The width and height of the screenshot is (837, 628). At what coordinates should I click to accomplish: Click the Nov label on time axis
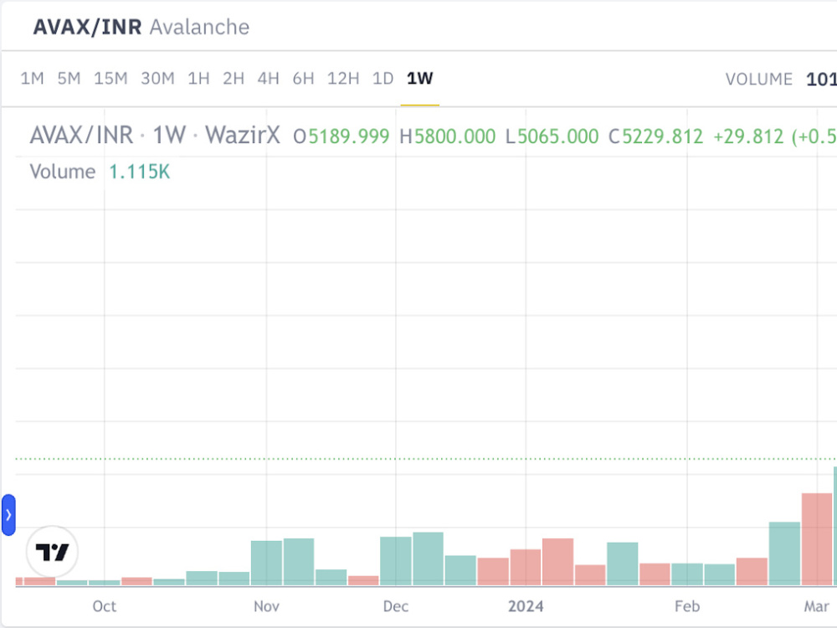[x=266, y=606]
